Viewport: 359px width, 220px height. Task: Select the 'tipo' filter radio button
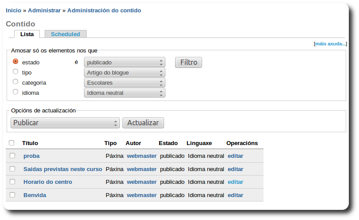click(x=15, y=71)
